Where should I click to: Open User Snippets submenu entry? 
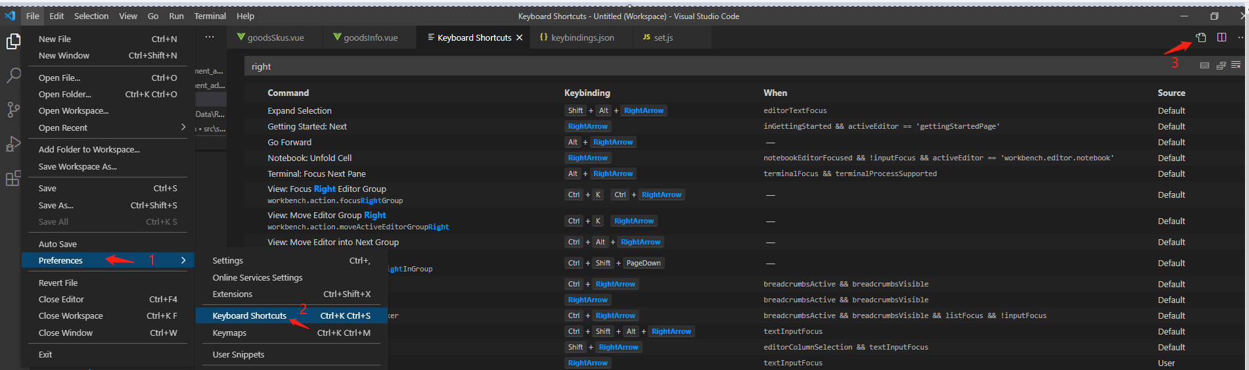click(x=292, y=354)
